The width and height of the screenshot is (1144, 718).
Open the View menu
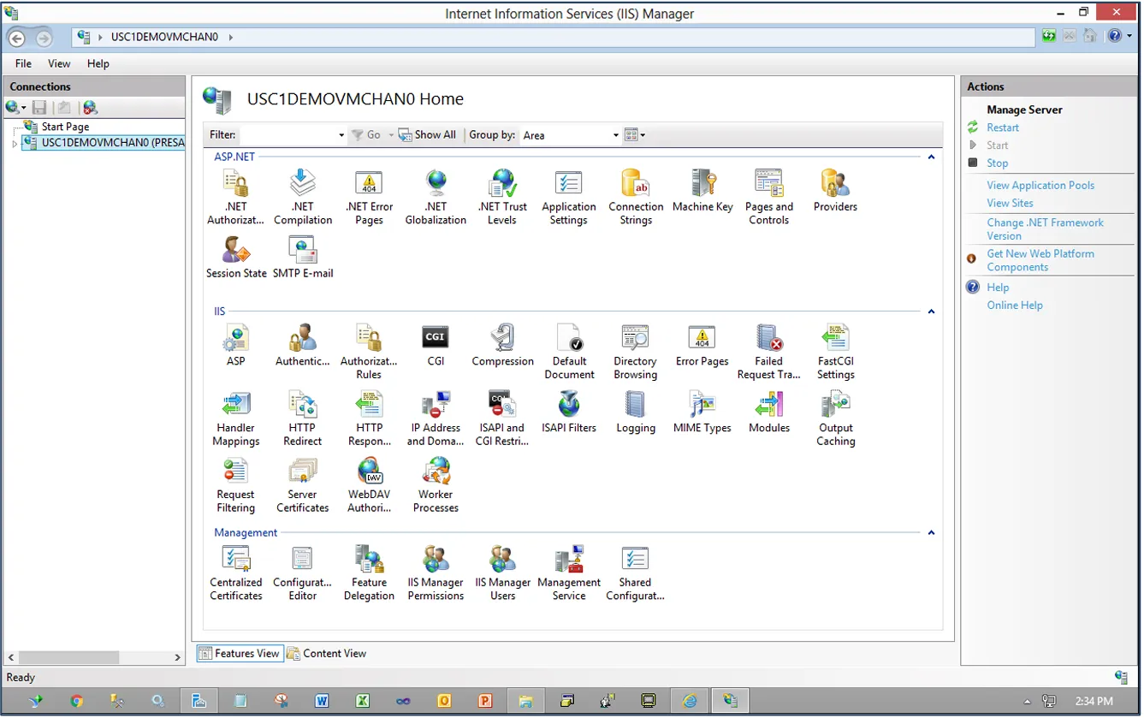[58, 63]
